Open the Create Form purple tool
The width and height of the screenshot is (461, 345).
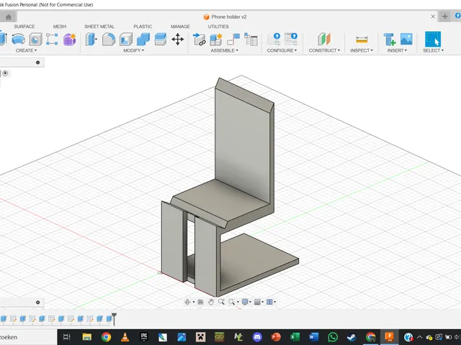click(70, 40)
